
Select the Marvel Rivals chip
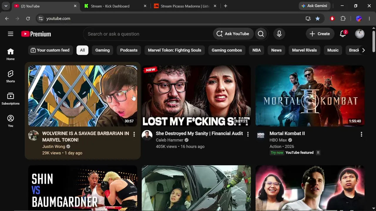(304, 50)
